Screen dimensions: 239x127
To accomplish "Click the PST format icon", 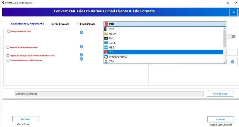I will point(106,29).
